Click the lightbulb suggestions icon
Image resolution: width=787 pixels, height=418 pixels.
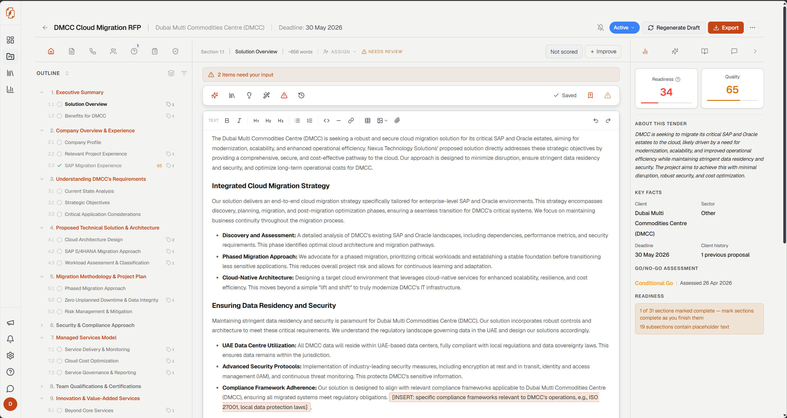[x=249, y=96]
